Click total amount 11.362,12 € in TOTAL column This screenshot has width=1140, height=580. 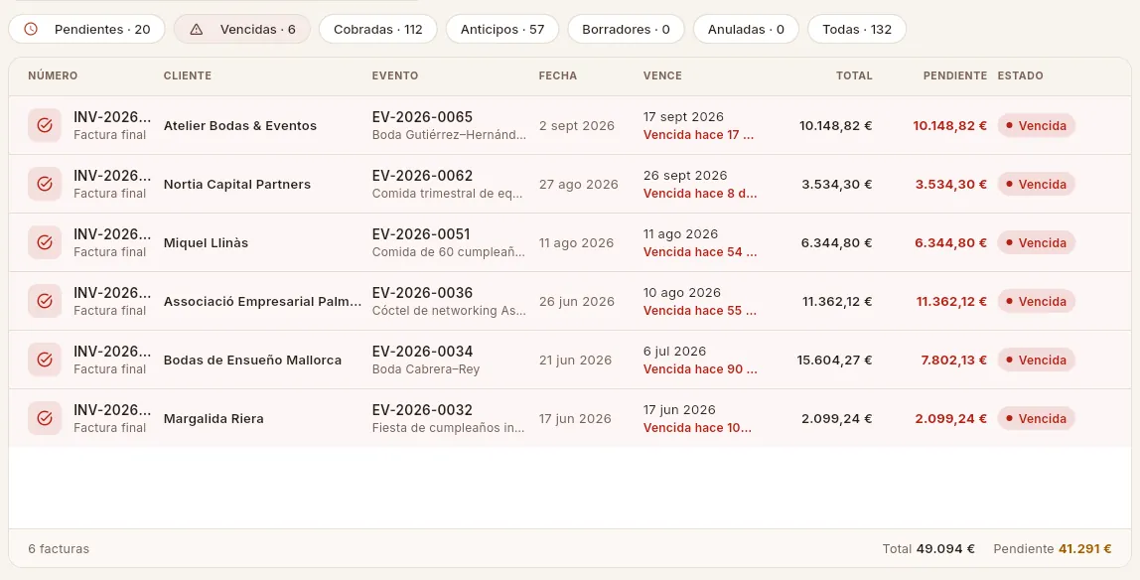pos(837,302)
